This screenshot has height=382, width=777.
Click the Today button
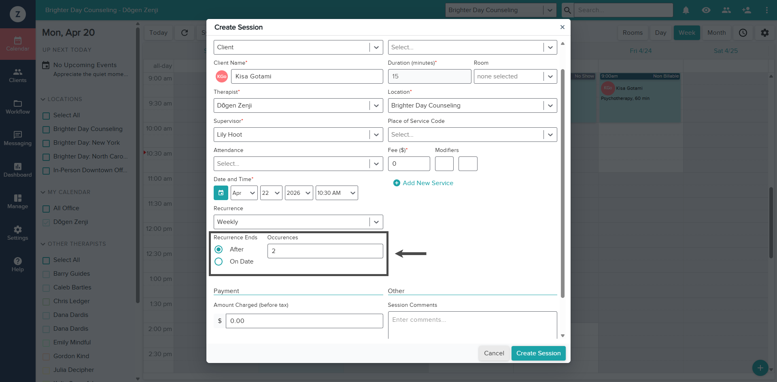pyautogui.click(x=158, y=33)
